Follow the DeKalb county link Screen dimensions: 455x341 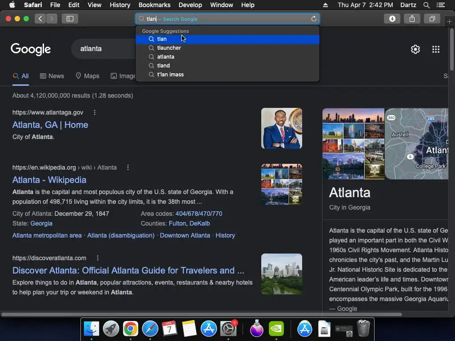(200, 224)
